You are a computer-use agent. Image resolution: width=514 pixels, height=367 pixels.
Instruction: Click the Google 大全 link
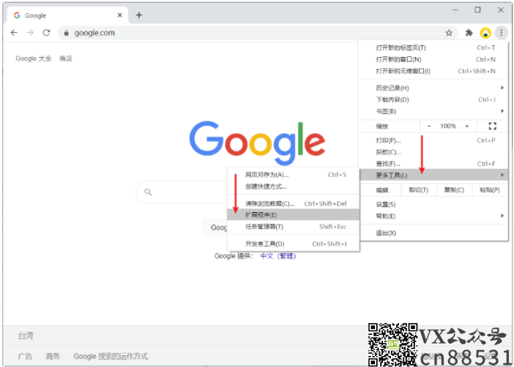[34, 58]
